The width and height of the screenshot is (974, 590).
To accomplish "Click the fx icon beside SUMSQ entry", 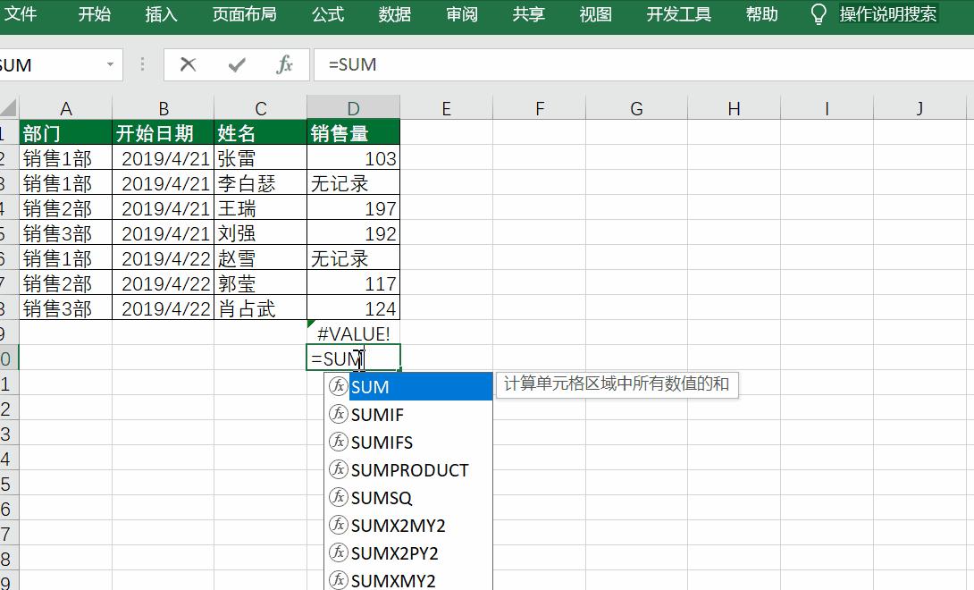I will [338, 498].
